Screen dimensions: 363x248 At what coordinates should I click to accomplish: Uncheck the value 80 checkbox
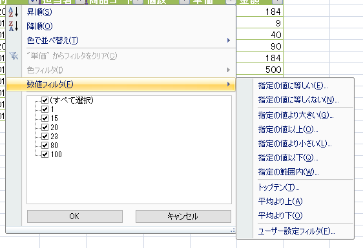[45, 145]
